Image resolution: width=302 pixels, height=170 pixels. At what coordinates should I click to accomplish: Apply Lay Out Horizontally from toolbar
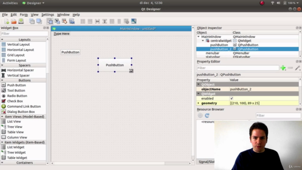pos(83,21)
